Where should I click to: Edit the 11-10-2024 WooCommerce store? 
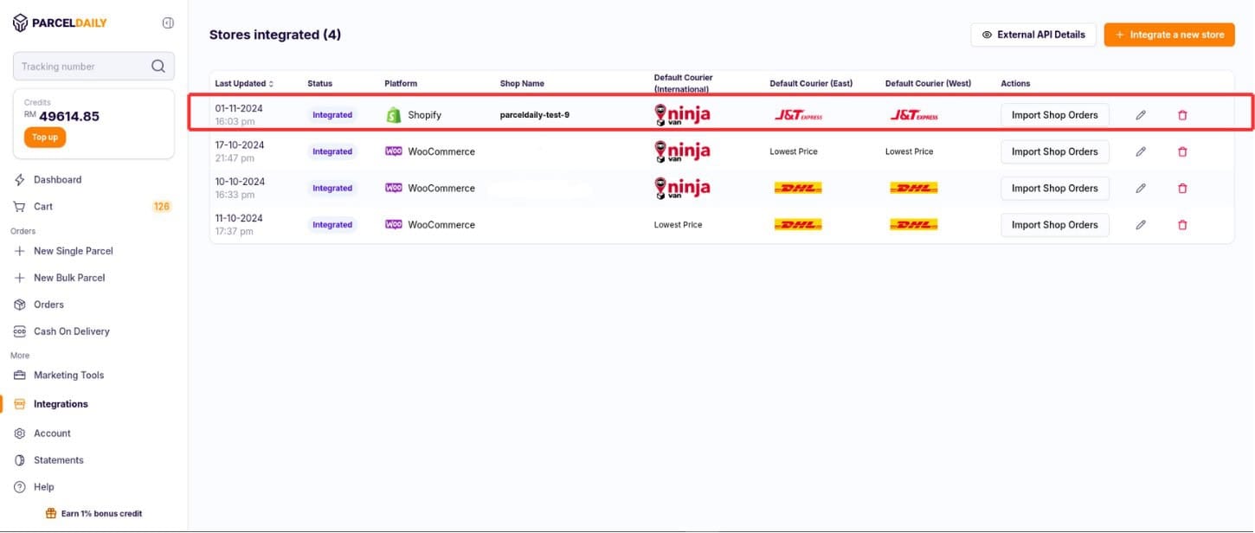(x=1141, y=225)
